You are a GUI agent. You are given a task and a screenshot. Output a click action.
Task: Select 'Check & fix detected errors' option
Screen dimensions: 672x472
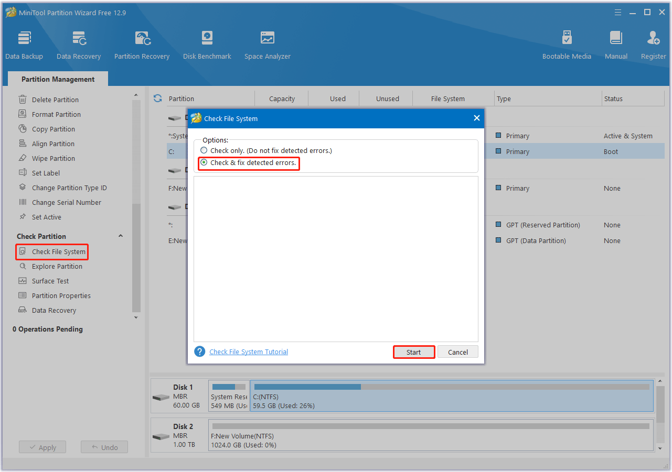click(x=204, y=162)
